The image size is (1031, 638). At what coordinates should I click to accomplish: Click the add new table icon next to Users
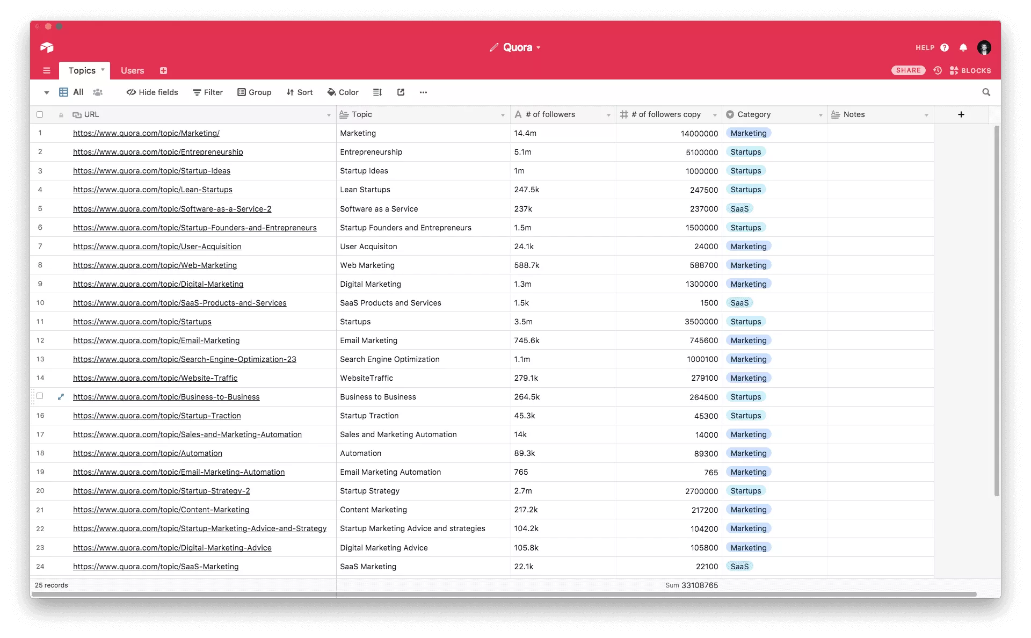[x=163, y=70]
